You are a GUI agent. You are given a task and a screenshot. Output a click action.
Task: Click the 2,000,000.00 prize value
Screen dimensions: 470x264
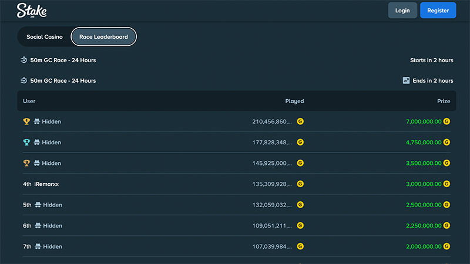coord(424,246)
